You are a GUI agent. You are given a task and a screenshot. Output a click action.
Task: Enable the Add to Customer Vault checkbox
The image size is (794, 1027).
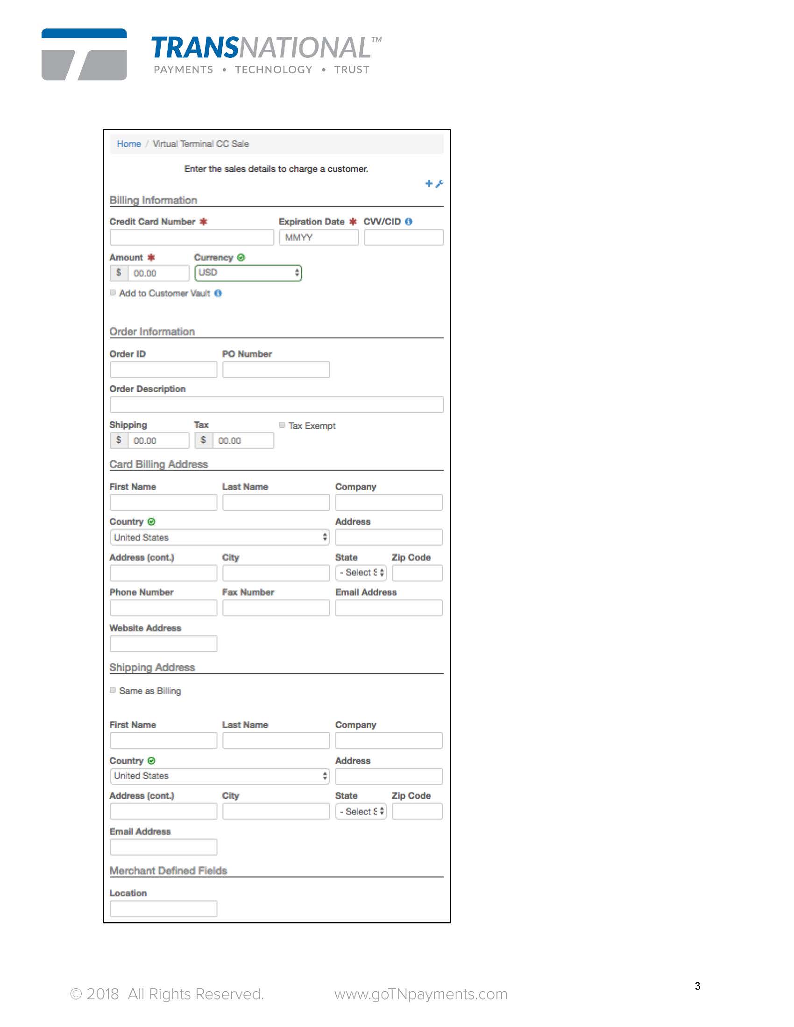113,293
